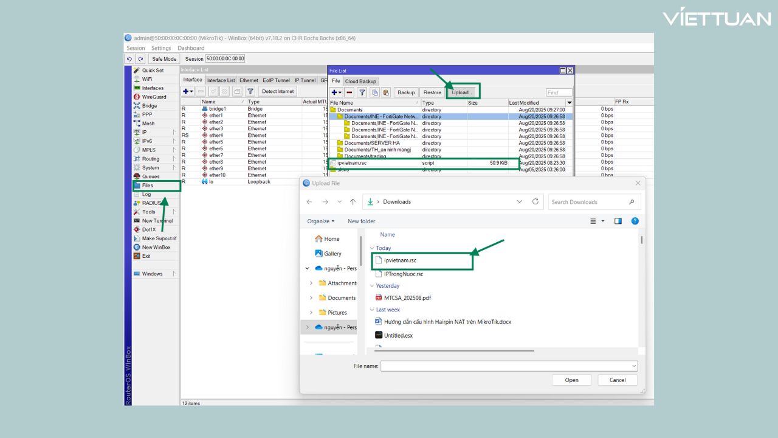
Task: Click the paste icon in File List toolbar
Action: [x=385, y=92]
